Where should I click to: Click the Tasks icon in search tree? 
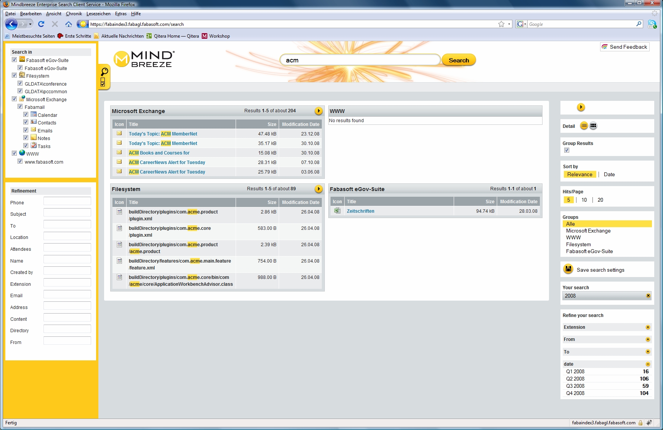coord(34,145)
